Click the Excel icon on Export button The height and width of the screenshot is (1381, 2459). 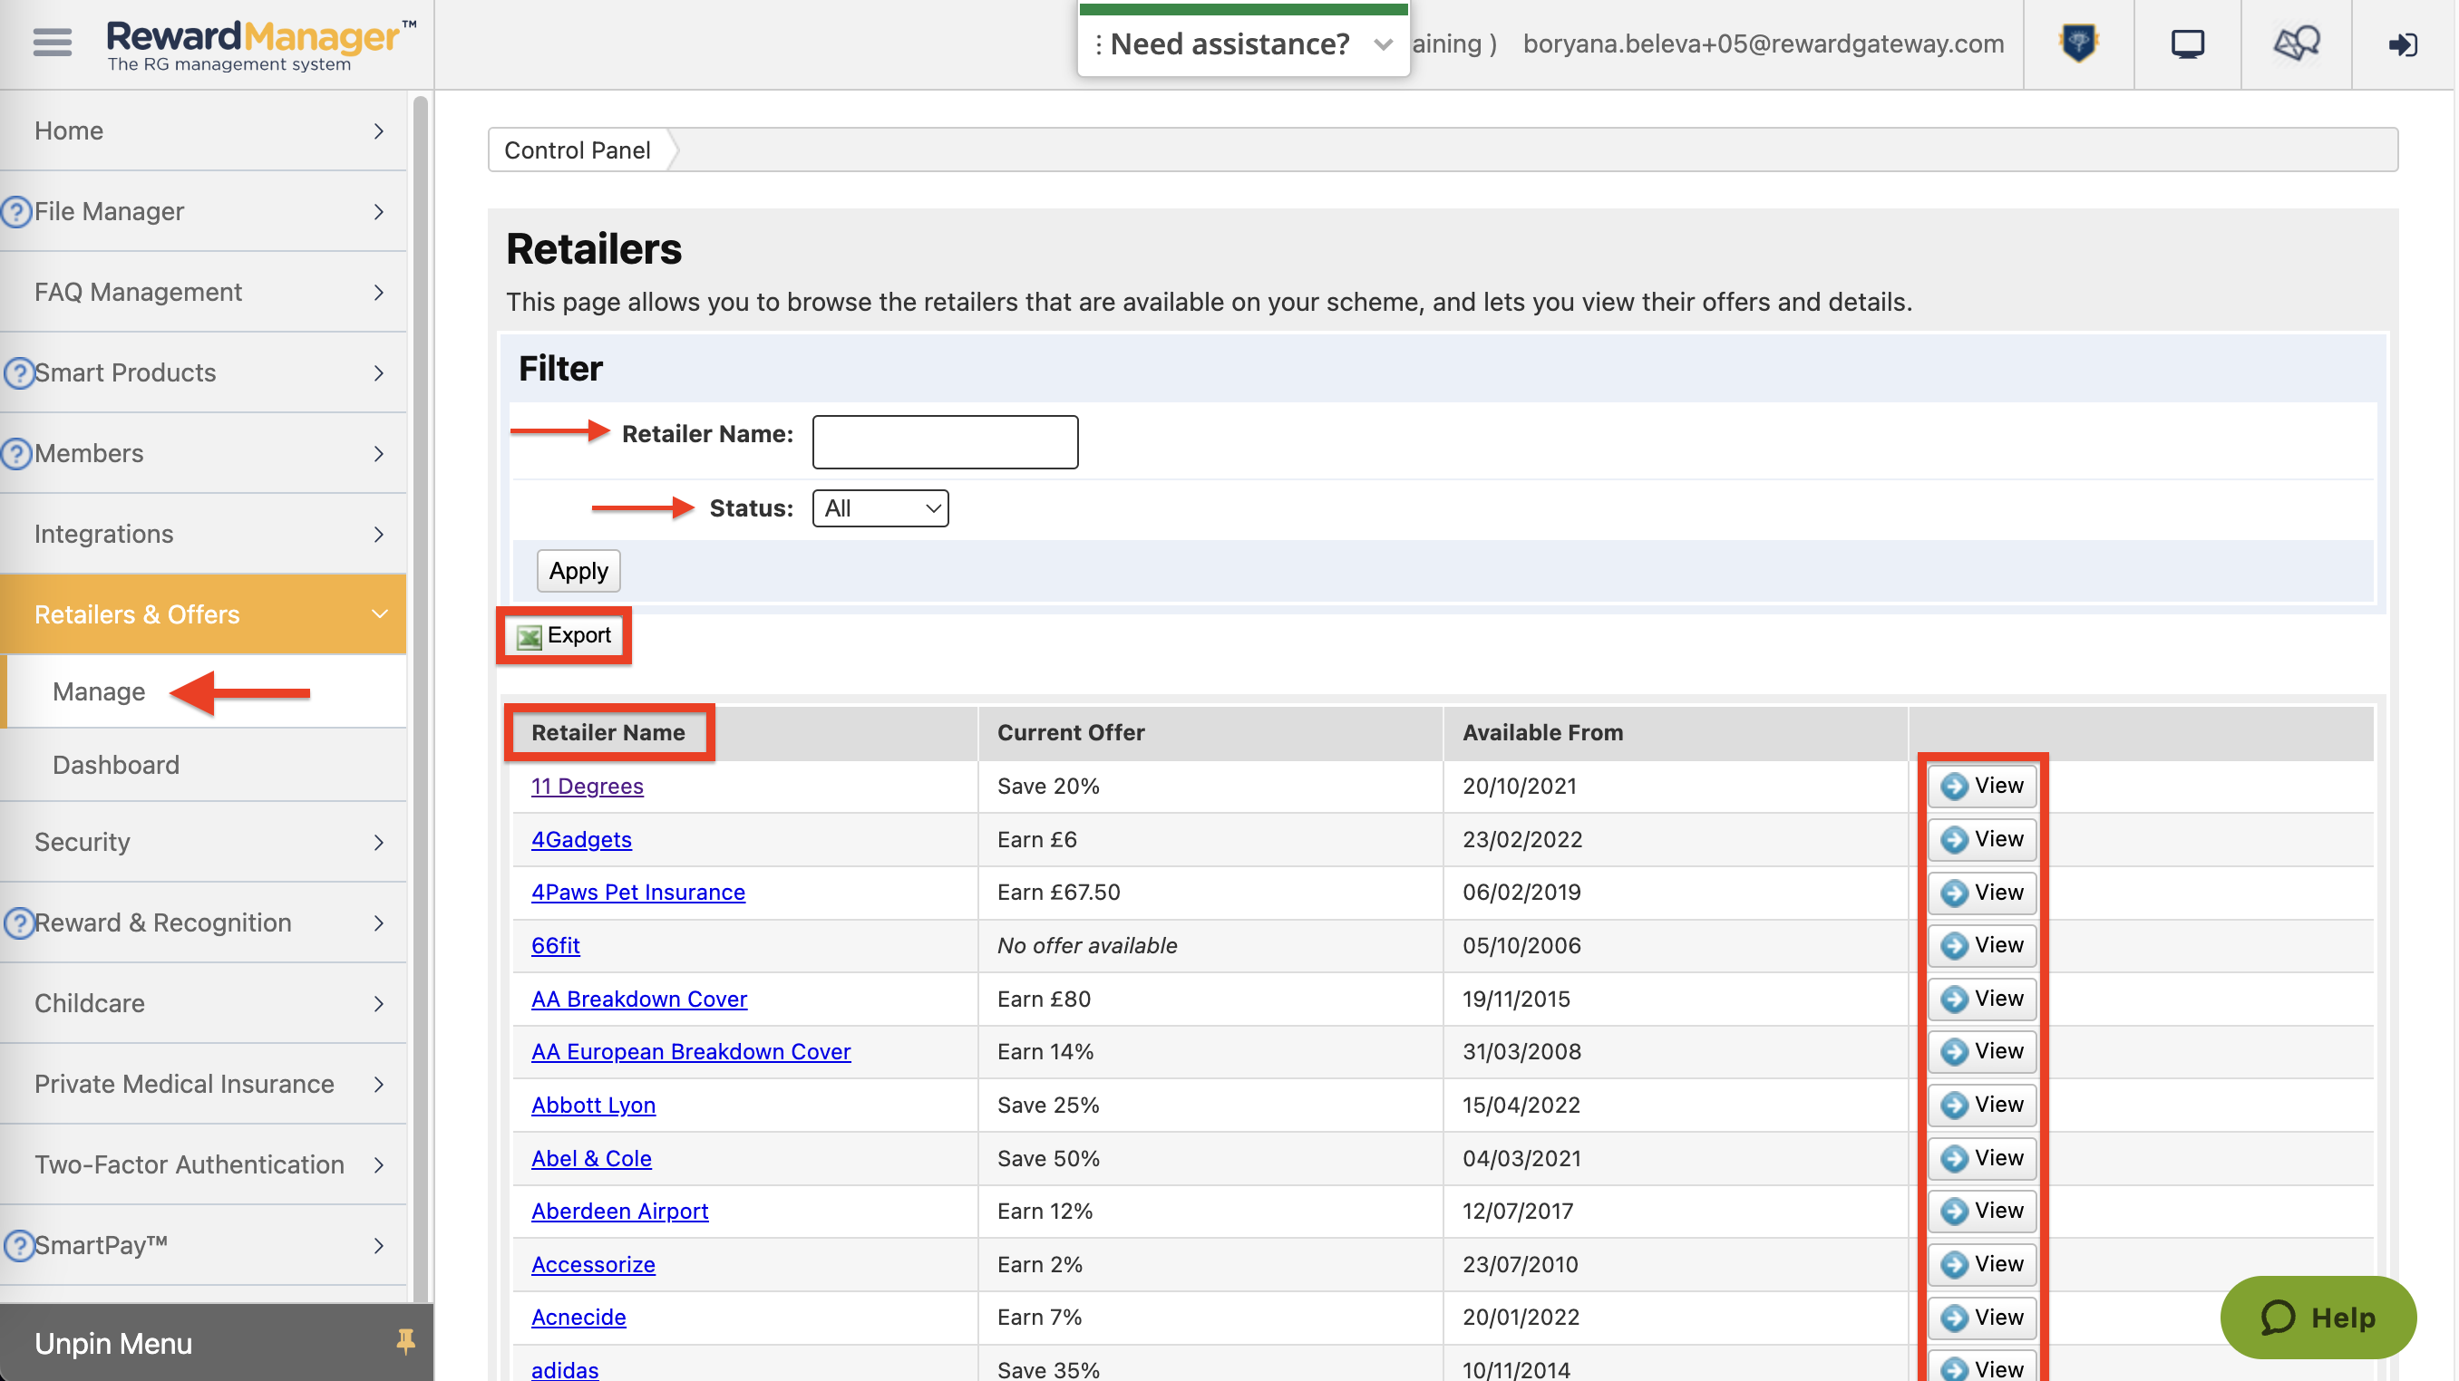[529, 636]
